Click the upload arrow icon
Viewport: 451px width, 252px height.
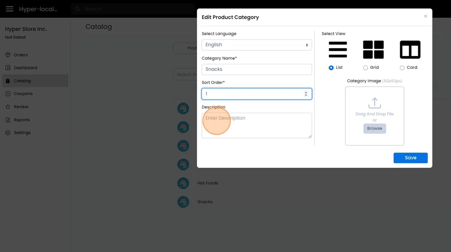click(x=374, y=103)
